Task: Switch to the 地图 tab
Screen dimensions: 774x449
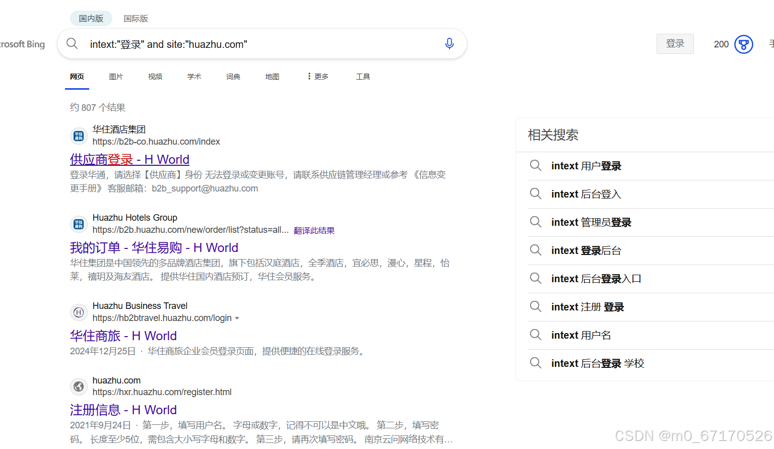Action: 272,77
